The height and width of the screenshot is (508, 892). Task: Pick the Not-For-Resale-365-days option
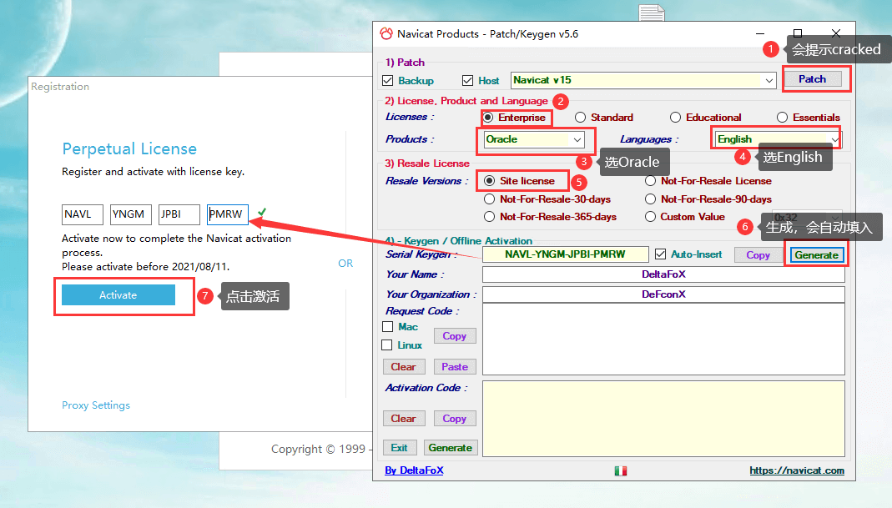click(x=489, y=217)
